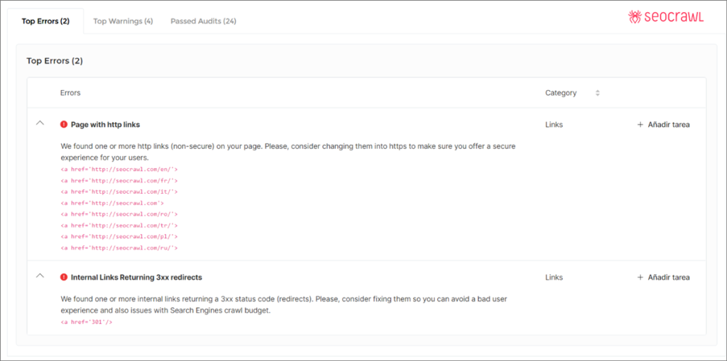Click the Errors column header
727x361 pixels.
[70, 93]
